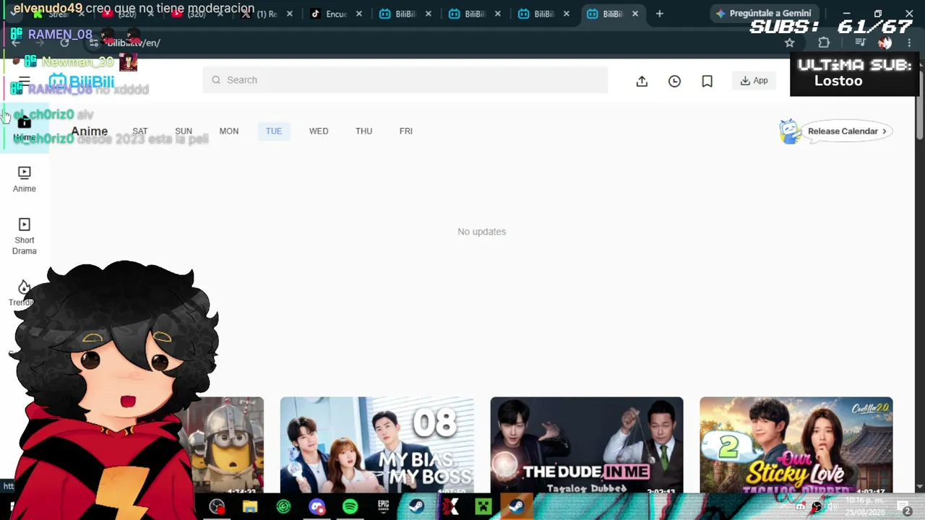Image resolution: width=925 pixels, height=520 pixels.
Task: Bookmark this page with star icon
Action: point(790,43)
